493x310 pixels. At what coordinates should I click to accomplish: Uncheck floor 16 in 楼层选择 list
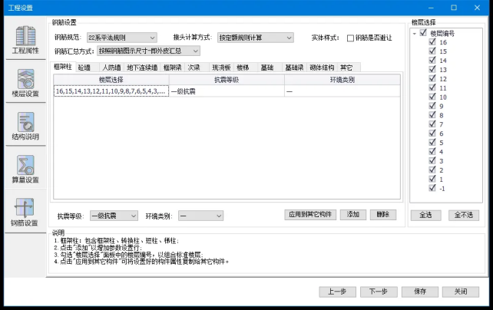433,42
